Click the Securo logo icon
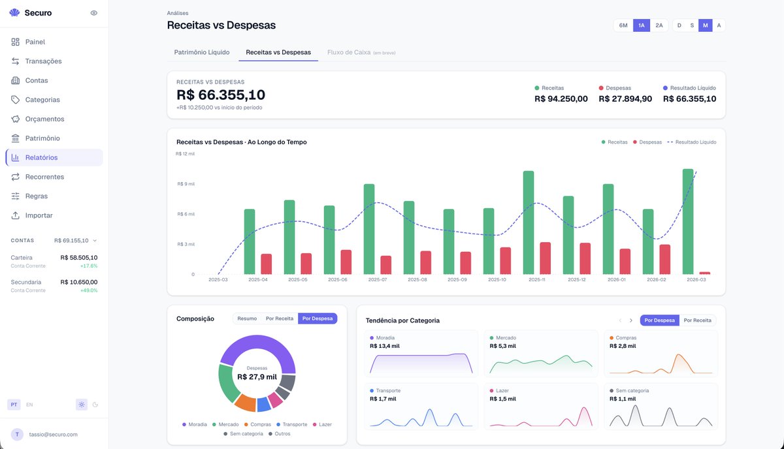 point(15,12)
